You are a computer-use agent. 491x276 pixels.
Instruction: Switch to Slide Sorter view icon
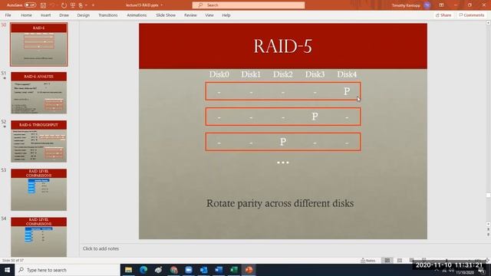tap(400, 261)
